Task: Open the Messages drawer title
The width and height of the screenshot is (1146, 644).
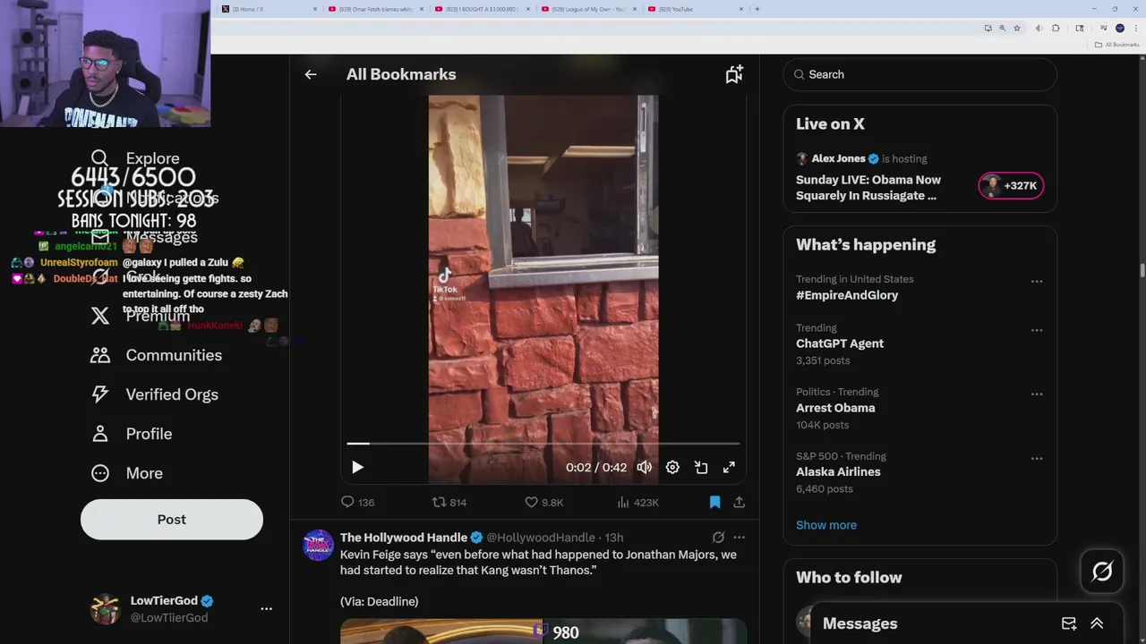Action: click(x=859, y=623)
